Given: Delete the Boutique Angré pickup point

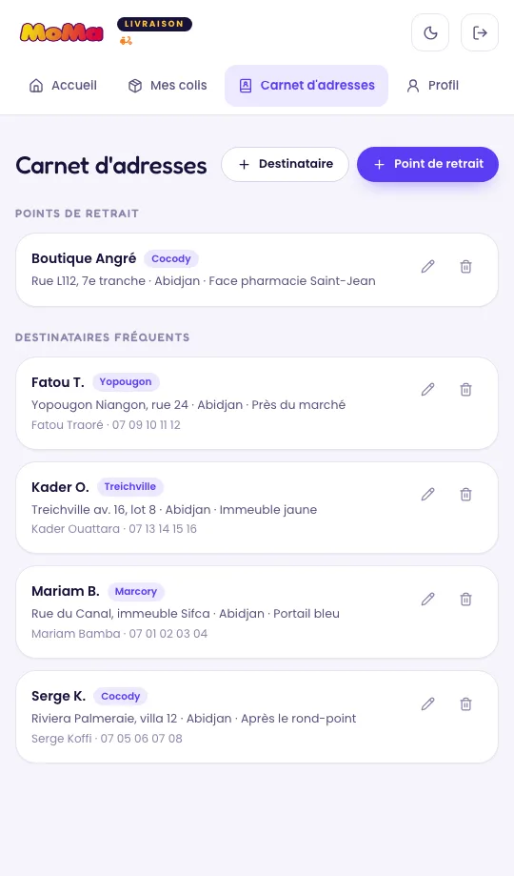Looking at the screenshot, I should point(466,267).
